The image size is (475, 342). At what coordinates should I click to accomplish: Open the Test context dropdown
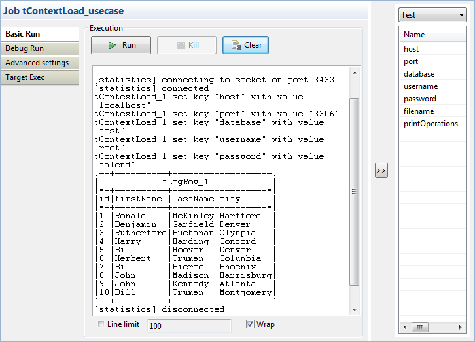(432, 15)
